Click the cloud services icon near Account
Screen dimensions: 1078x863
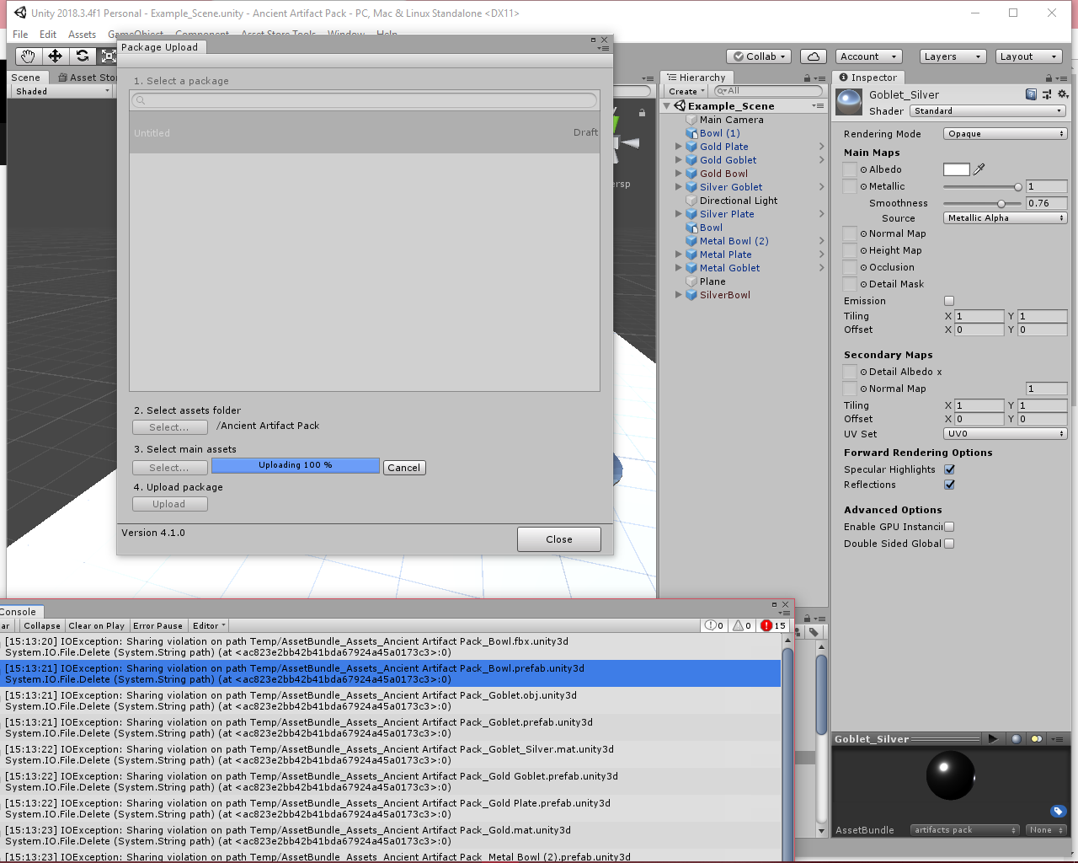click(x=812, y=56)
